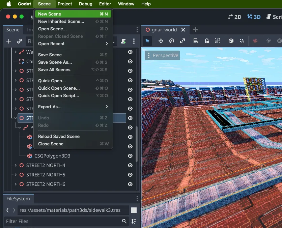The width and height of the screenshot is (282, 228).
Task: Click the instantiate child scene link icon
Action: [20, 41]
